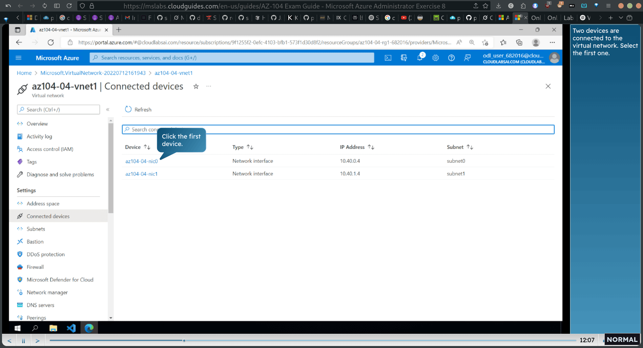Open more options ellipsis beside page title

click(209, 86)
